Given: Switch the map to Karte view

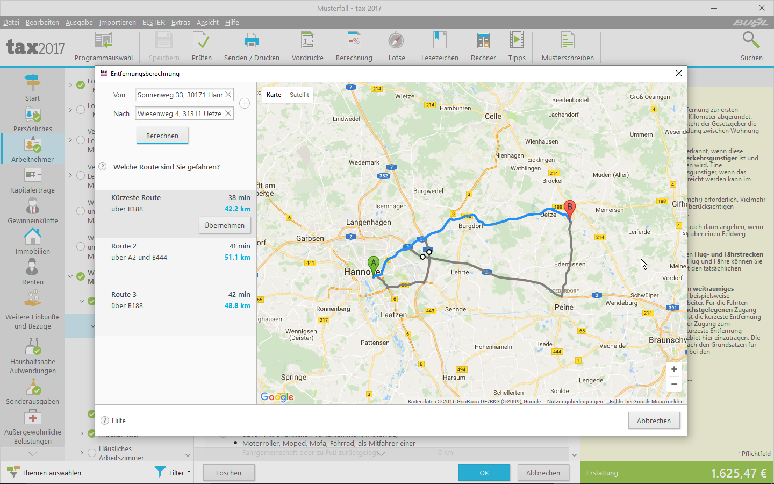Looking at the screenshot, I should [x=274, y=95].
